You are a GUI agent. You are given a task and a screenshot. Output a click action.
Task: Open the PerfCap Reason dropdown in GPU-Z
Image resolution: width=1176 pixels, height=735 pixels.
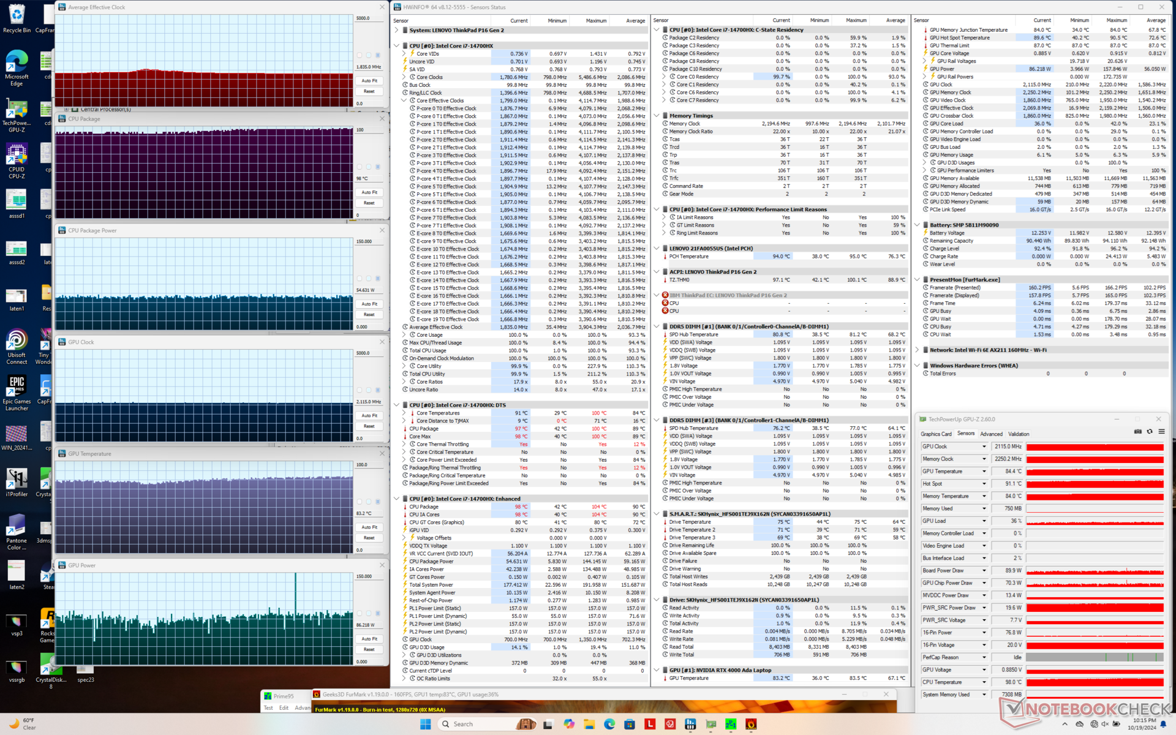point(984,657)
